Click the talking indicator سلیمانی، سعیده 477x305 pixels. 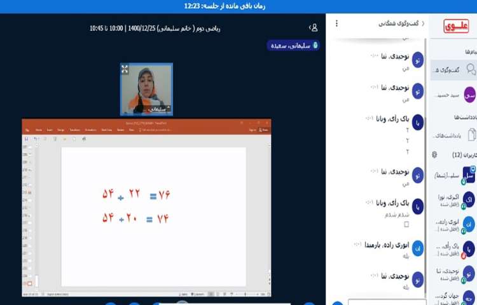(x=293, y=46)
